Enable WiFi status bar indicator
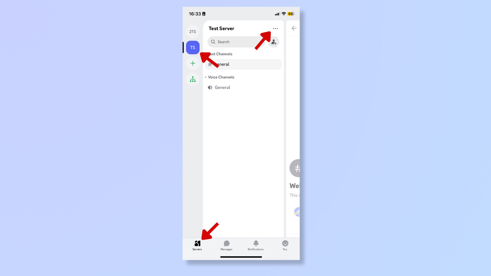The image size is (491, 276). pos(284,14)
